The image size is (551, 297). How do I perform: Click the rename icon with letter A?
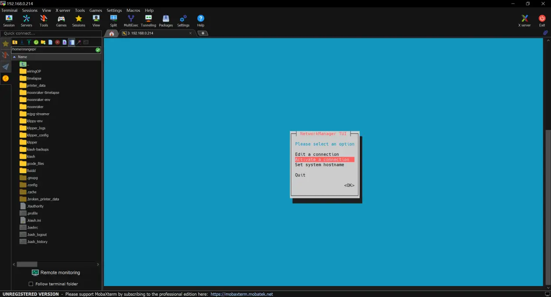(64, 42)
